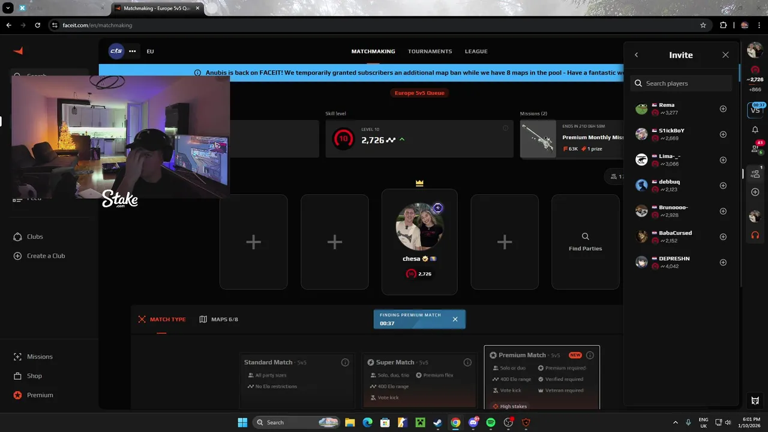Click the info icon on Anubis banner

point(197,73)
